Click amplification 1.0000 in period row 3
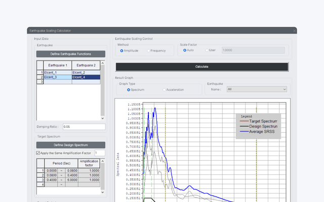 pyautogui.click(x=89, y=180)
